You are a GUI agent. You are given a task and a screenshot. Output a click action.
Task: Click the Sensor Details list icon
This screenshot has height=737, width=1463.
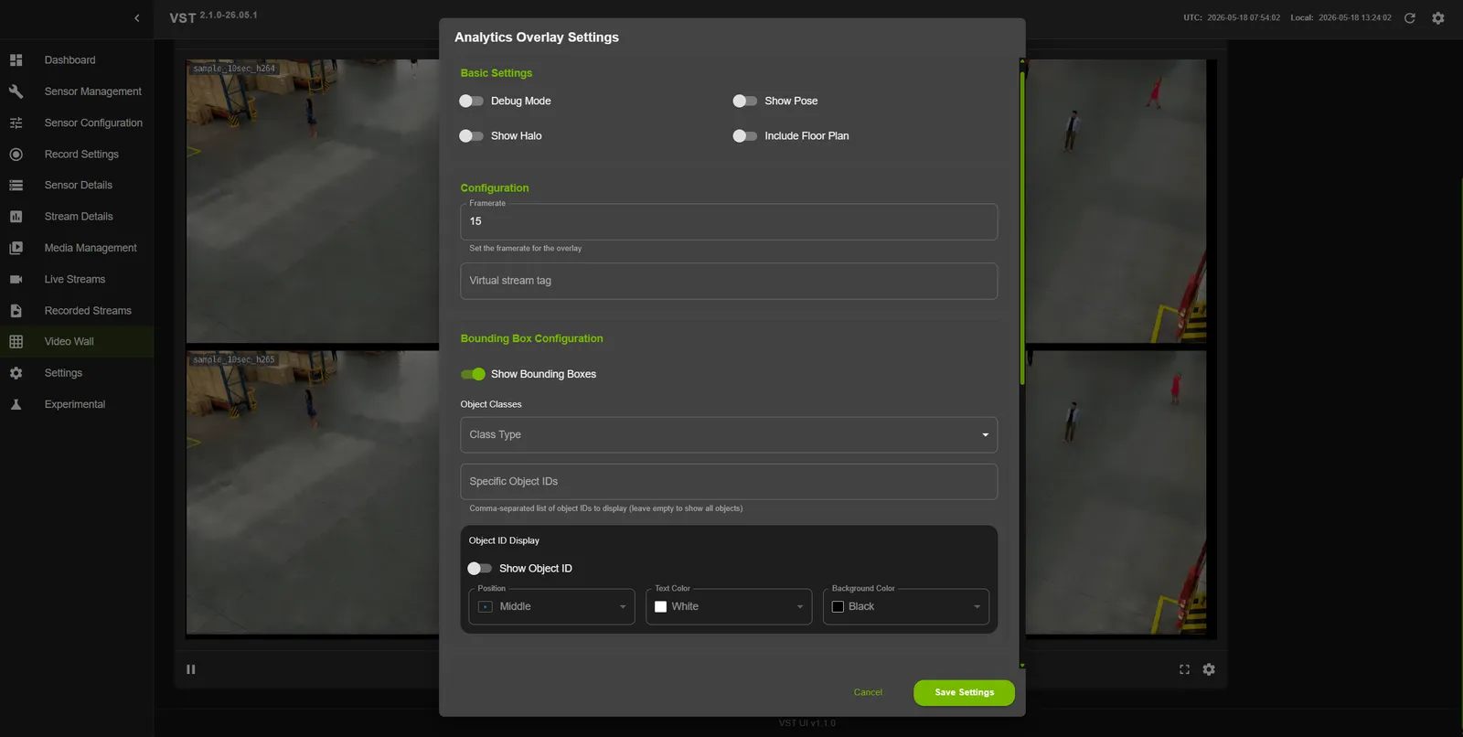click(16, 186)
